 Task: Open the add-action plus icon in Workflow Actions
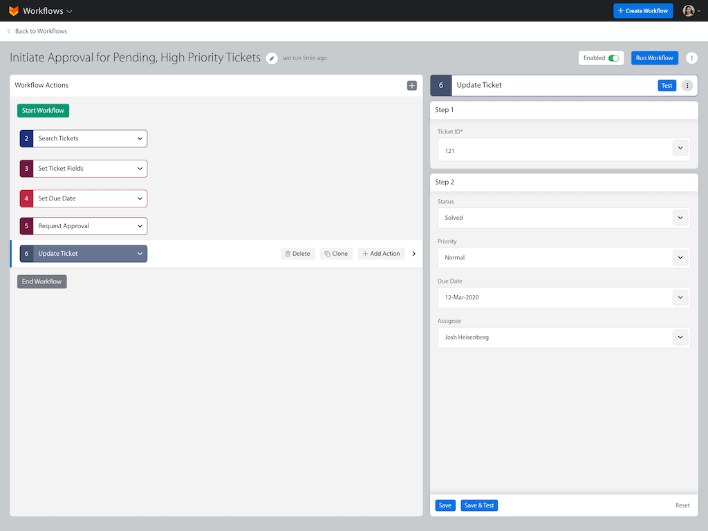[x=411, y=85]
